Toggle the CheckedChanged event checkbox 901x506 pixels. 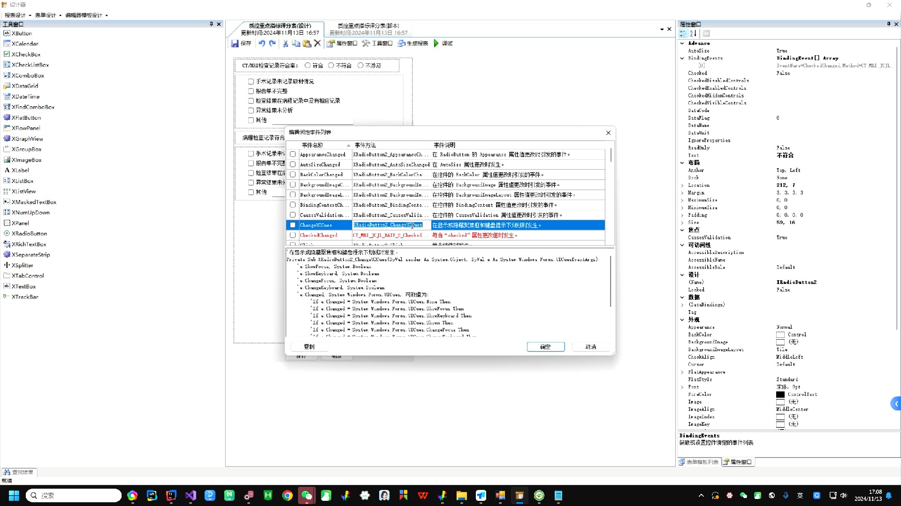pyautogui.click(x=292, y=235)
